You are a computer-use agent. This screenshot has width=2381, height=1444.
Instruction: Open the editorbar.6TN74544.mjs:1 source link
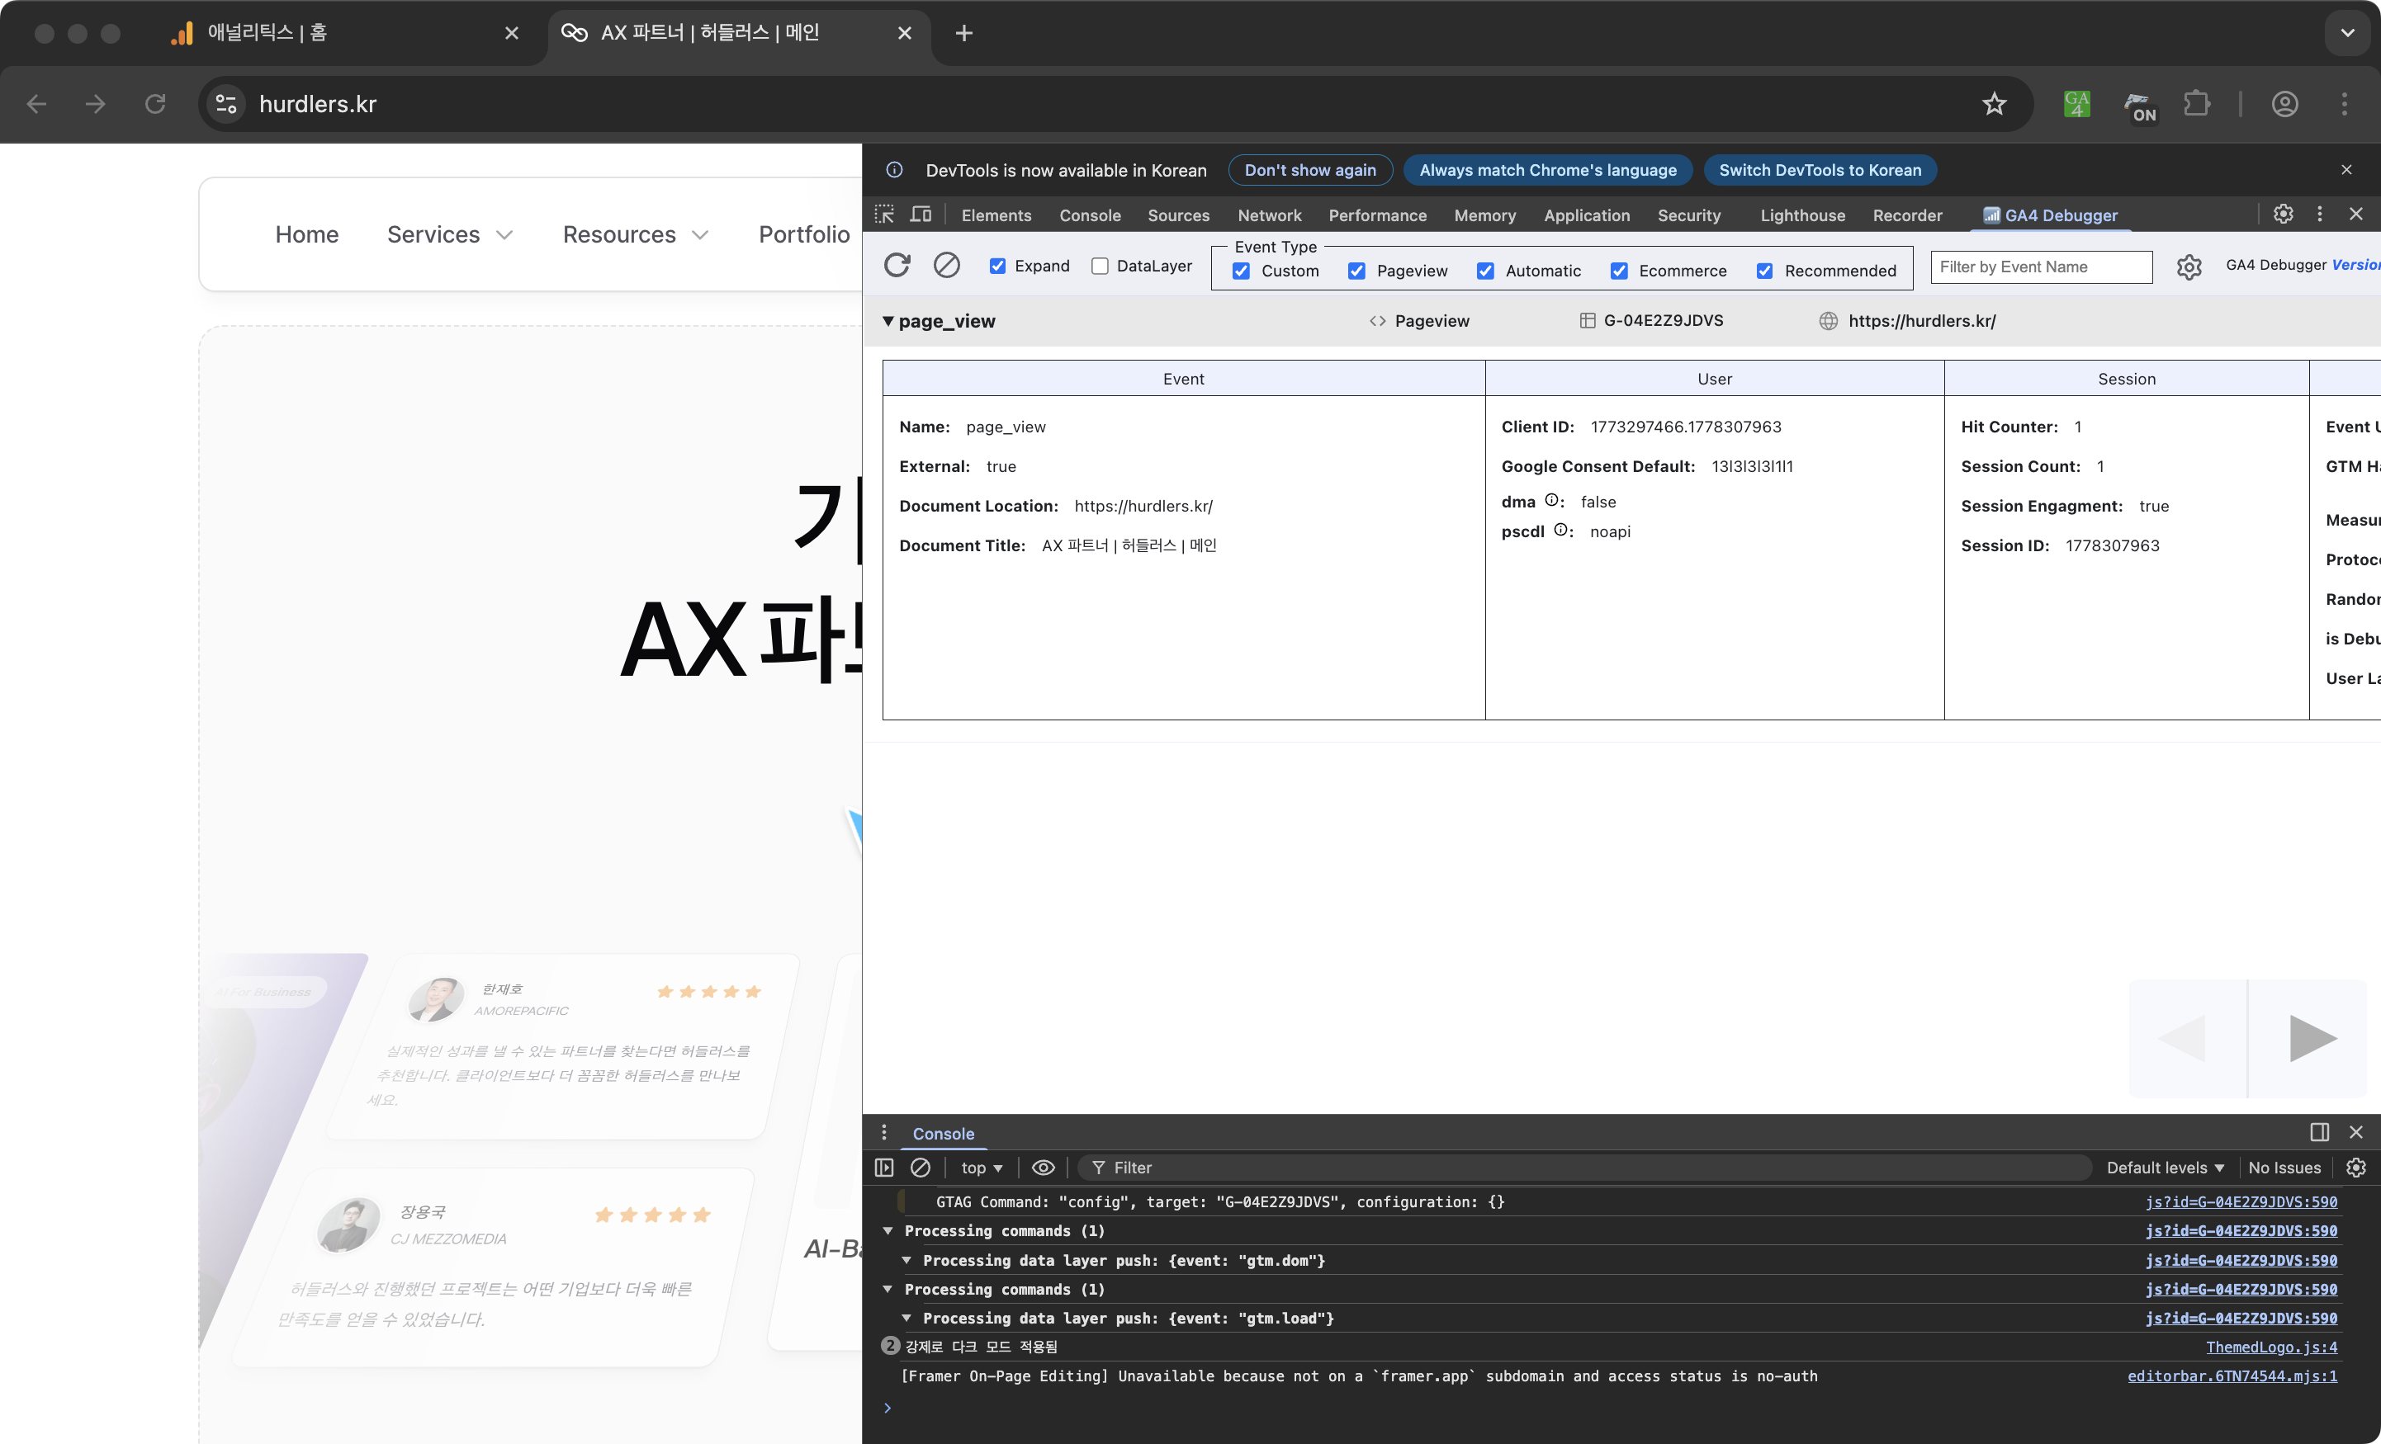tap(2232, 1376)
